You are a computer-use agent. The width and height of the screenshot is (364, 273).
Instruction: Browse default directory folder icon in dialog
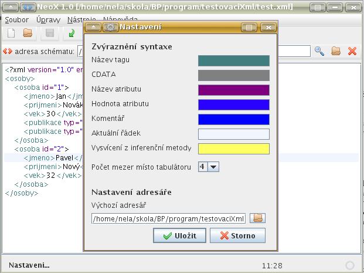pyautogui.click(x=258, y=218)
